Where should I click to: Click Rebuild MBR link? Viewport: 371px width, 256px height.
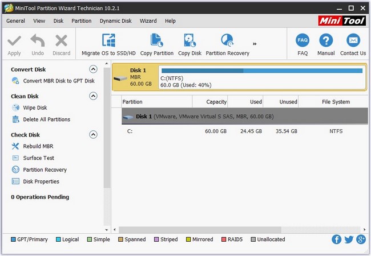tap(38, 146)
